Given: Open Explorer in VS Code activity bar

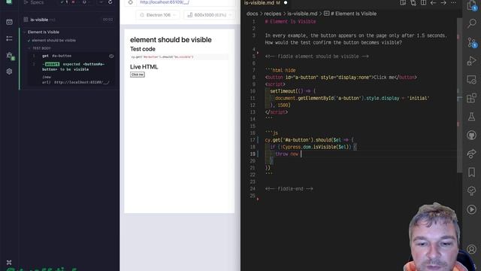Looking at the screenshot, I should 471,5.
